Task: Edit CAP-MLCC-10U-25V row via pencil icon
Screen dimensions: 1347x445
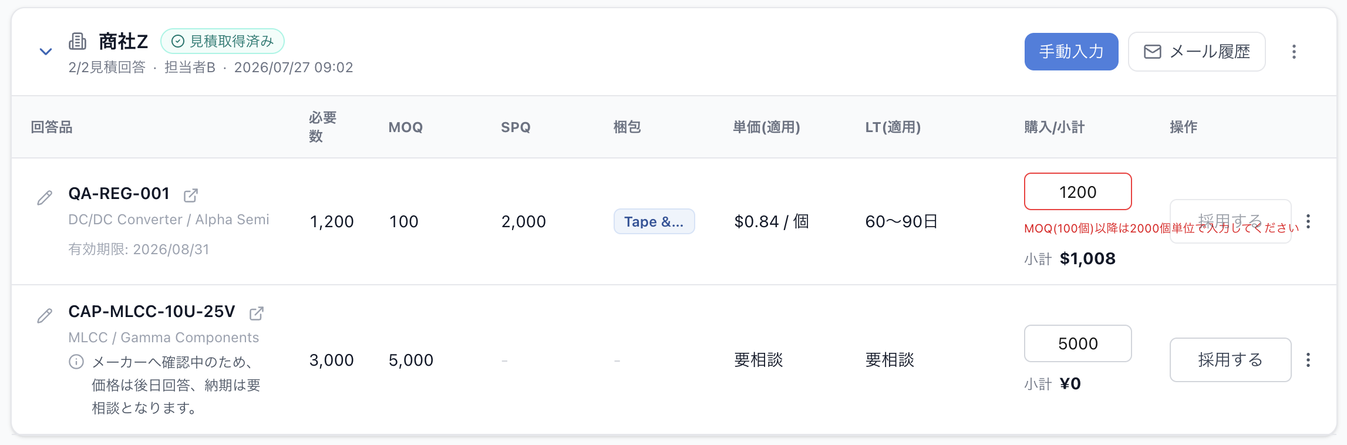Action: point(45,316)
